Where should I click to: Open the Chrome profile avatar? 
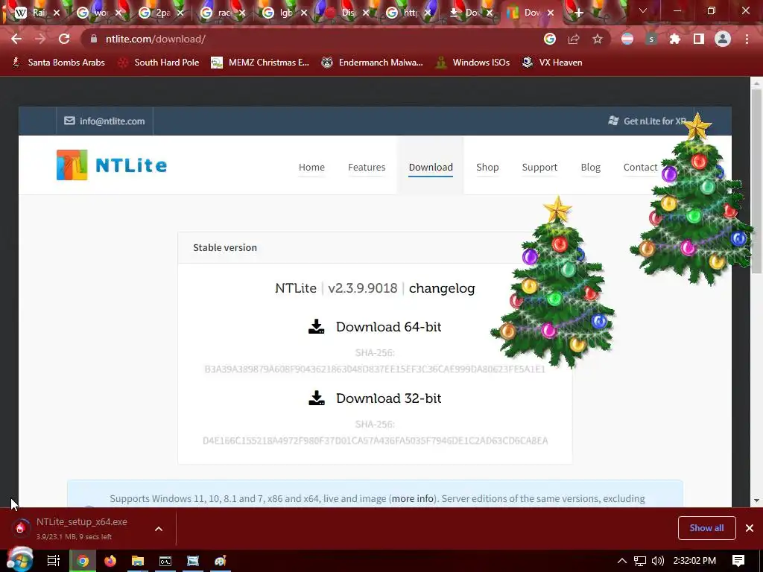(723, 39)
